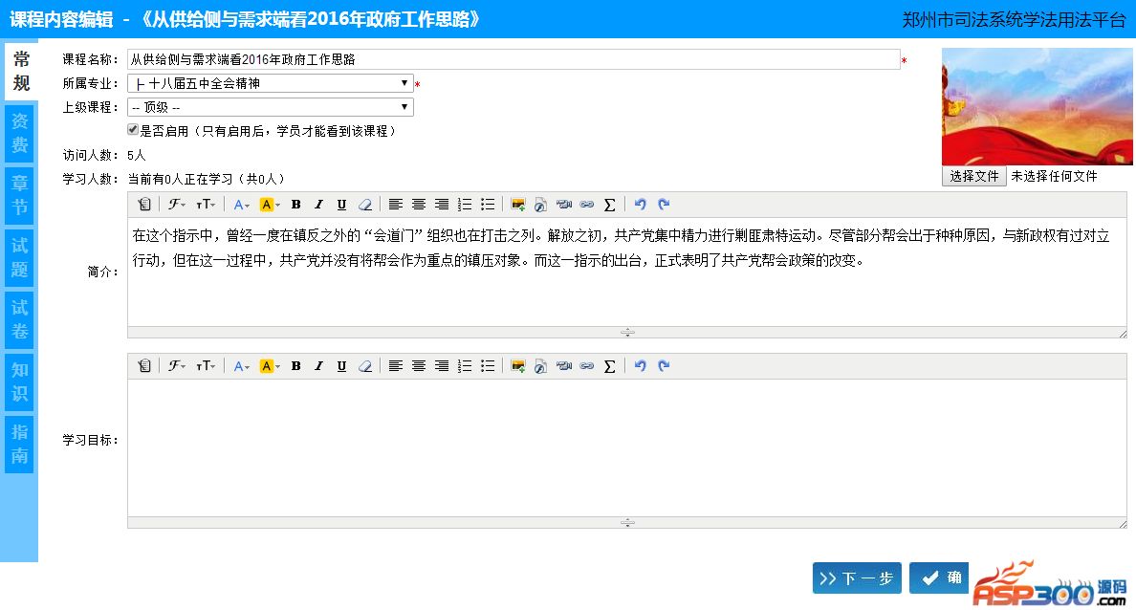The image size is (1136, 610).
Task: Open the 所属专业 dropdown
Action: 271,83
